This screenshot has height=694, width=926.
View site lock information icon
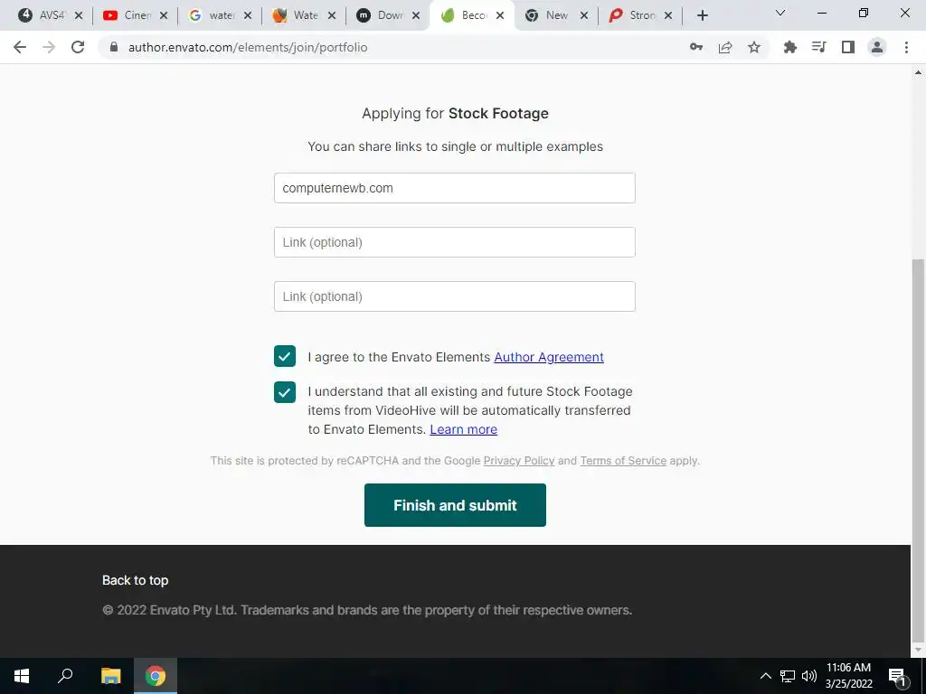(114, 47)
